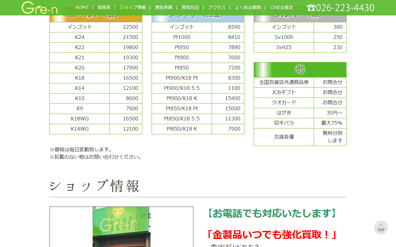Select 買取品目 from the navigation

pos(190,7)
